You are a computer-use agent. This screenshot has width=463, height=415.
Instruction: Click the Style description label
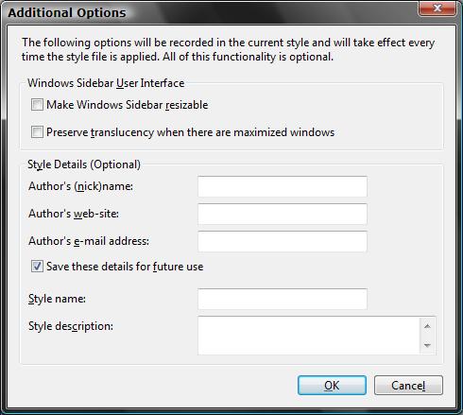tap(71, 326)
